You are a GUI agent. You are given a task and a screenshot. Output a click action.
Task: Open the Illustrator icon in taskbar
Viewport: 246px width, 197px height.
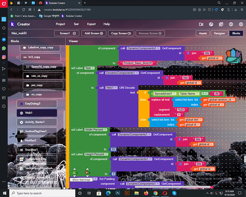pos(127,193)
